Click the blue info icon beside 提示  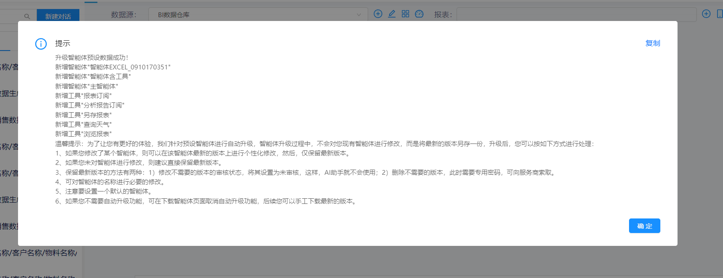(41, 44)
